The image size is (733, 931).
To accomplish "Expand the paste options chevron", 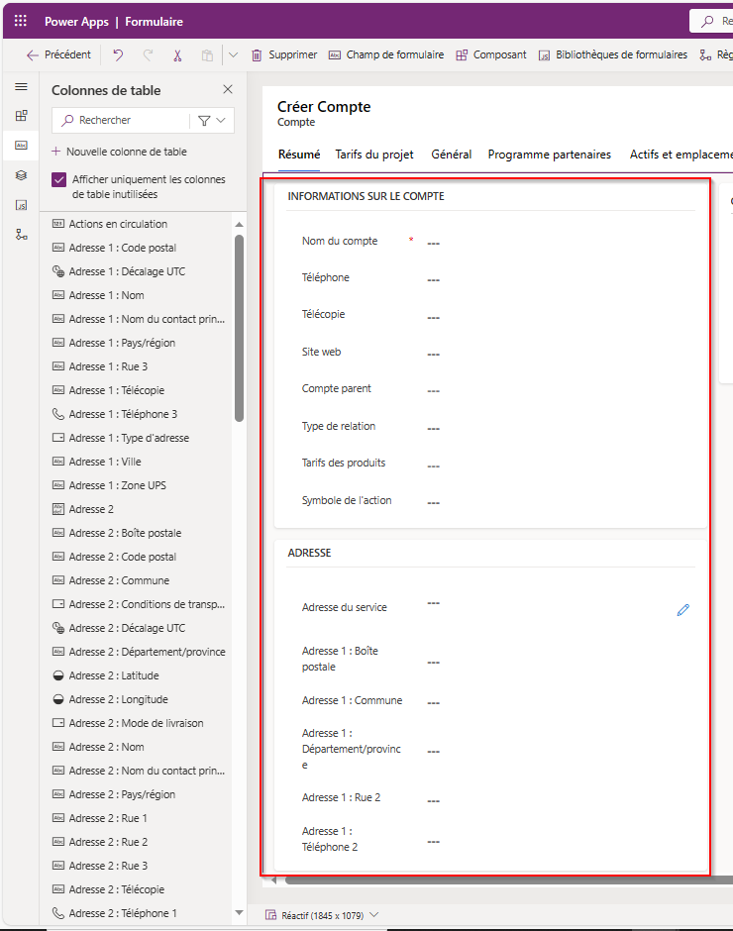I will 233,55.
